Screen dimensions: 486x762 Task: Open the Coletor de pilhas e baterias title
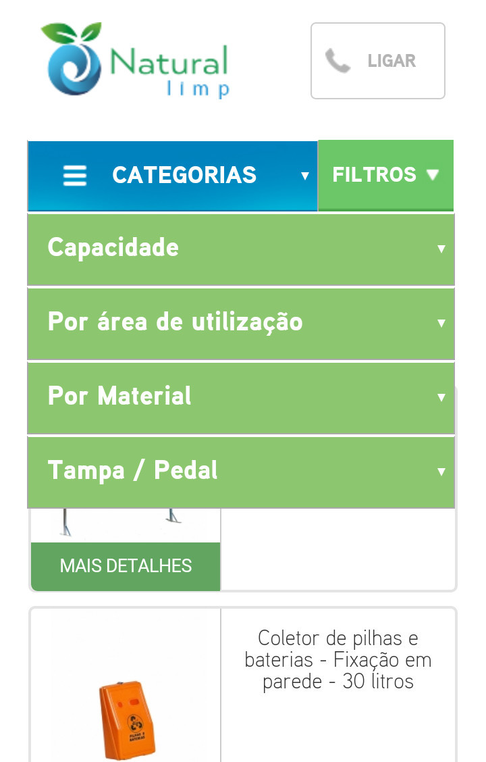[338, 659]
